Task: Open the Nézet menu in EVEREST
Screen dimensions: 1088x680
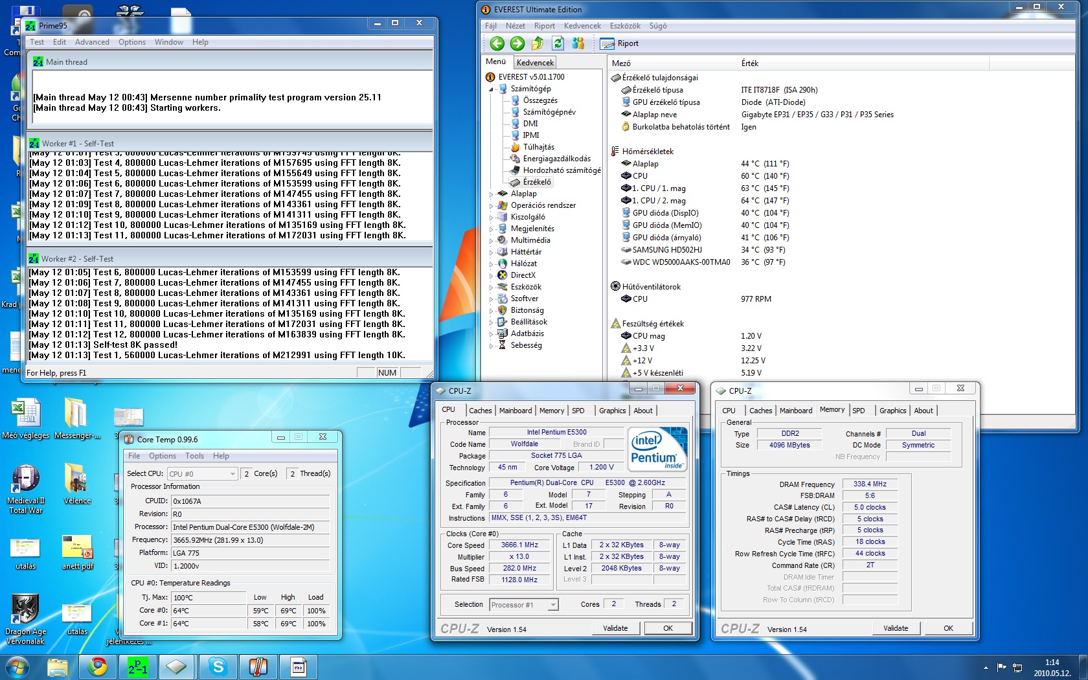Action: point(516,26)
